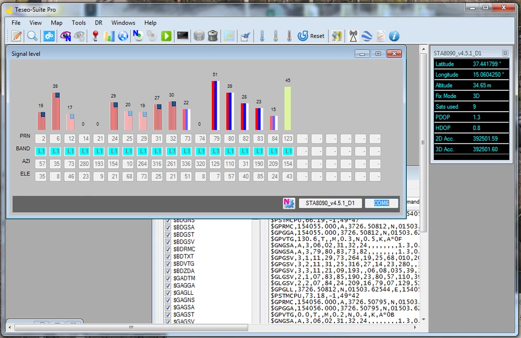Click the signal bar for PRN 79
Image resolution: width=521 pixels, height=338 pixels.
(215, 105)
